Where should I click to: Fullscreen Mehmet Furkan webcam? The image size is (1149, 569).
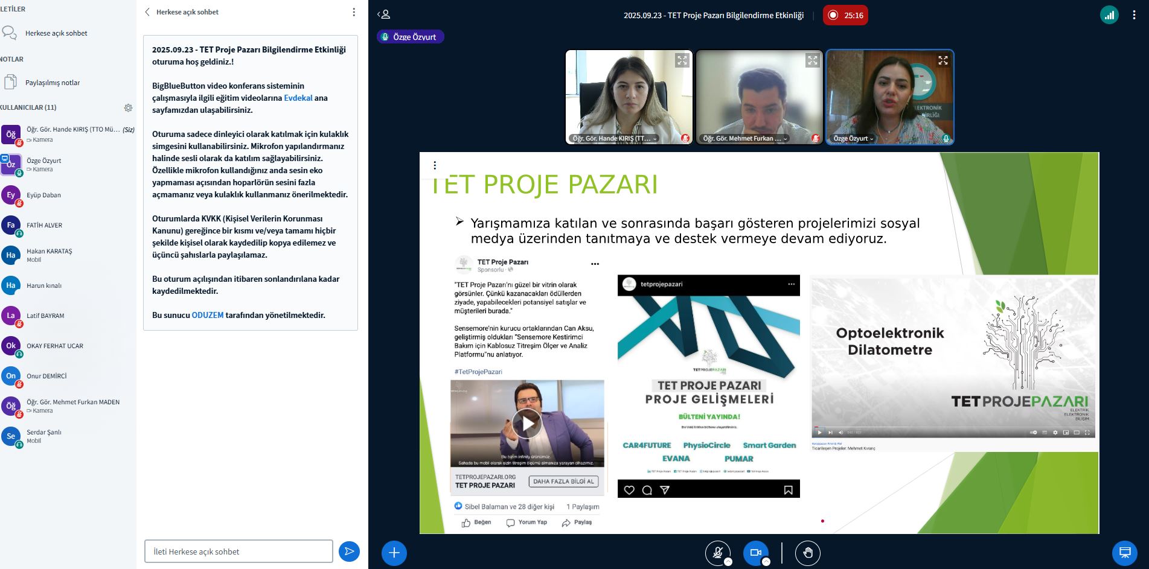coord(813,60)
